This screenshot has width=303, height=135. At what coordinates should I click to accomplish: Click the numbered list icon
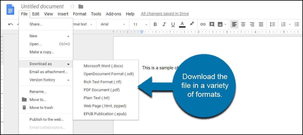pos(283,24)
